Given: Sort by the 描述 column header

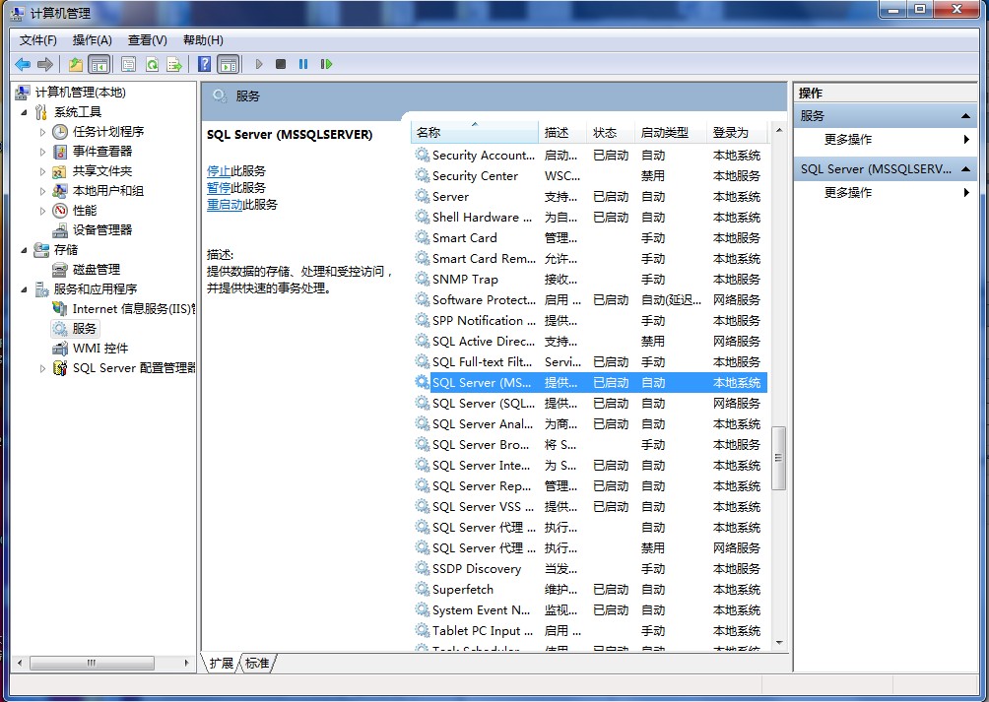Looking at the screenshot, I should [x=562, y=132].
